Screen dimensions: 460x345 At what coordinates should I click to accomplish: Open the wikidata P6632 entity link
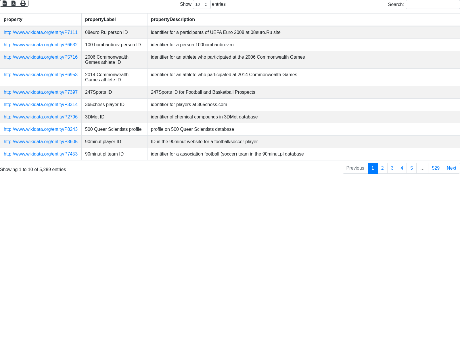click(x=41, y=45)
